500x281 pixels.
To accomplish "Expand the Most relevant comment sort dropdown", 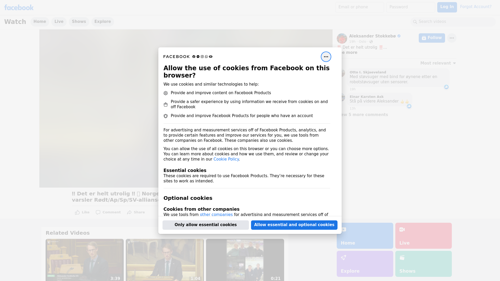I will coord(438,63).
